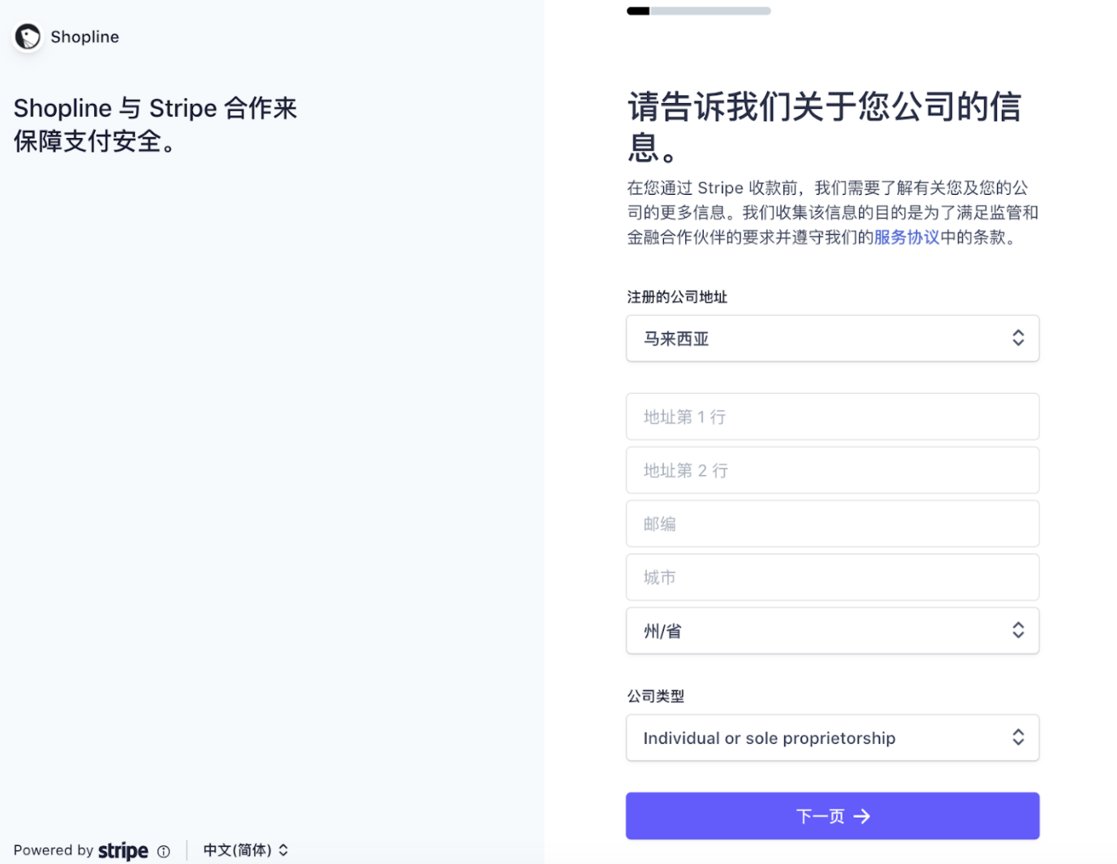Click the Shopline brand name text
The image size is (1117, 864).
coord(84,37)
